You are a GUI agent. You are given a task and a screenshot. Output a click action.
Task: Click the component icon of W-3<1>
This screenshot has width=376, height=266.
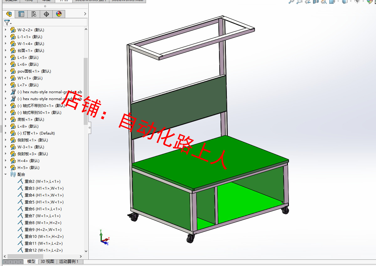coord(13,147)
